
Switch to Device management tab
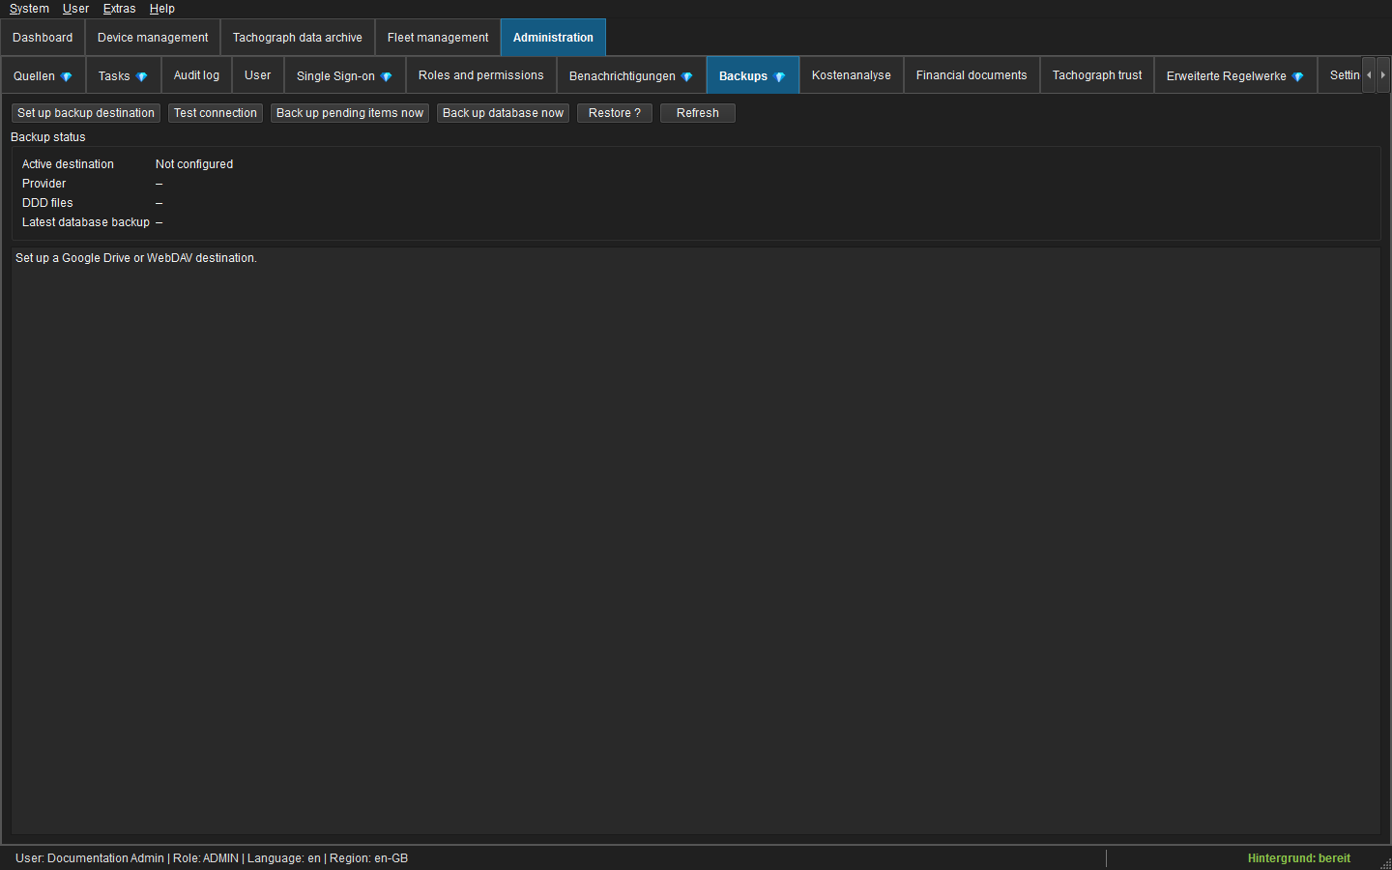click(x=153, y=38)
